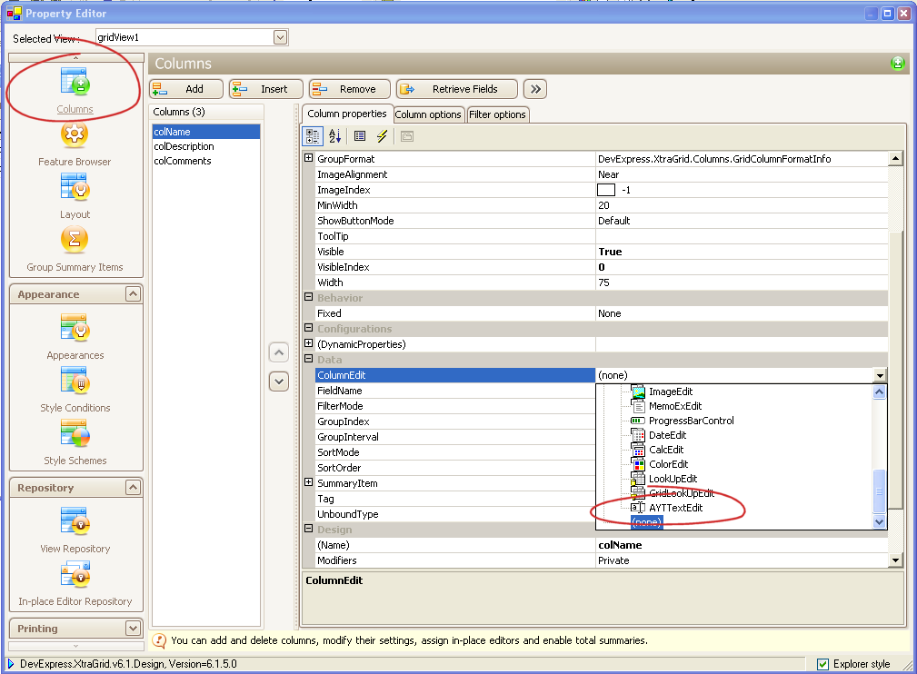Open the Columns page icon
917x674 pixels.
75,82
